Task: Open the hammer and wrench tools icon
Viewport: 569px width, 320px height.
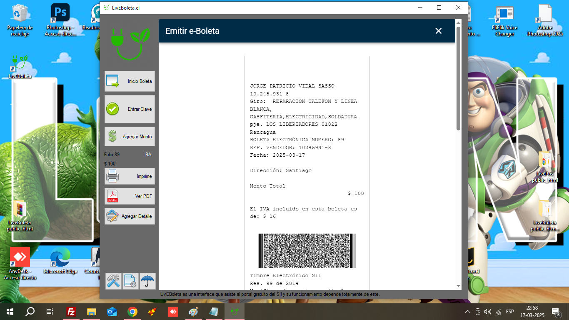Action: [113, 281]
